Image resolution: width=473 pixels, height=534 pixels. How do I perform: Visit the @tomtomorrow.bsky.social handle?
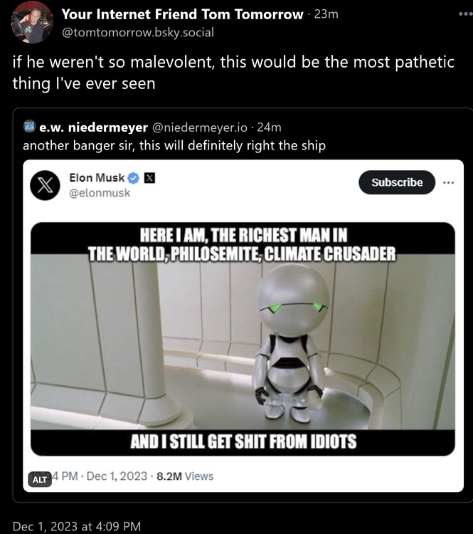coord(137,32)
